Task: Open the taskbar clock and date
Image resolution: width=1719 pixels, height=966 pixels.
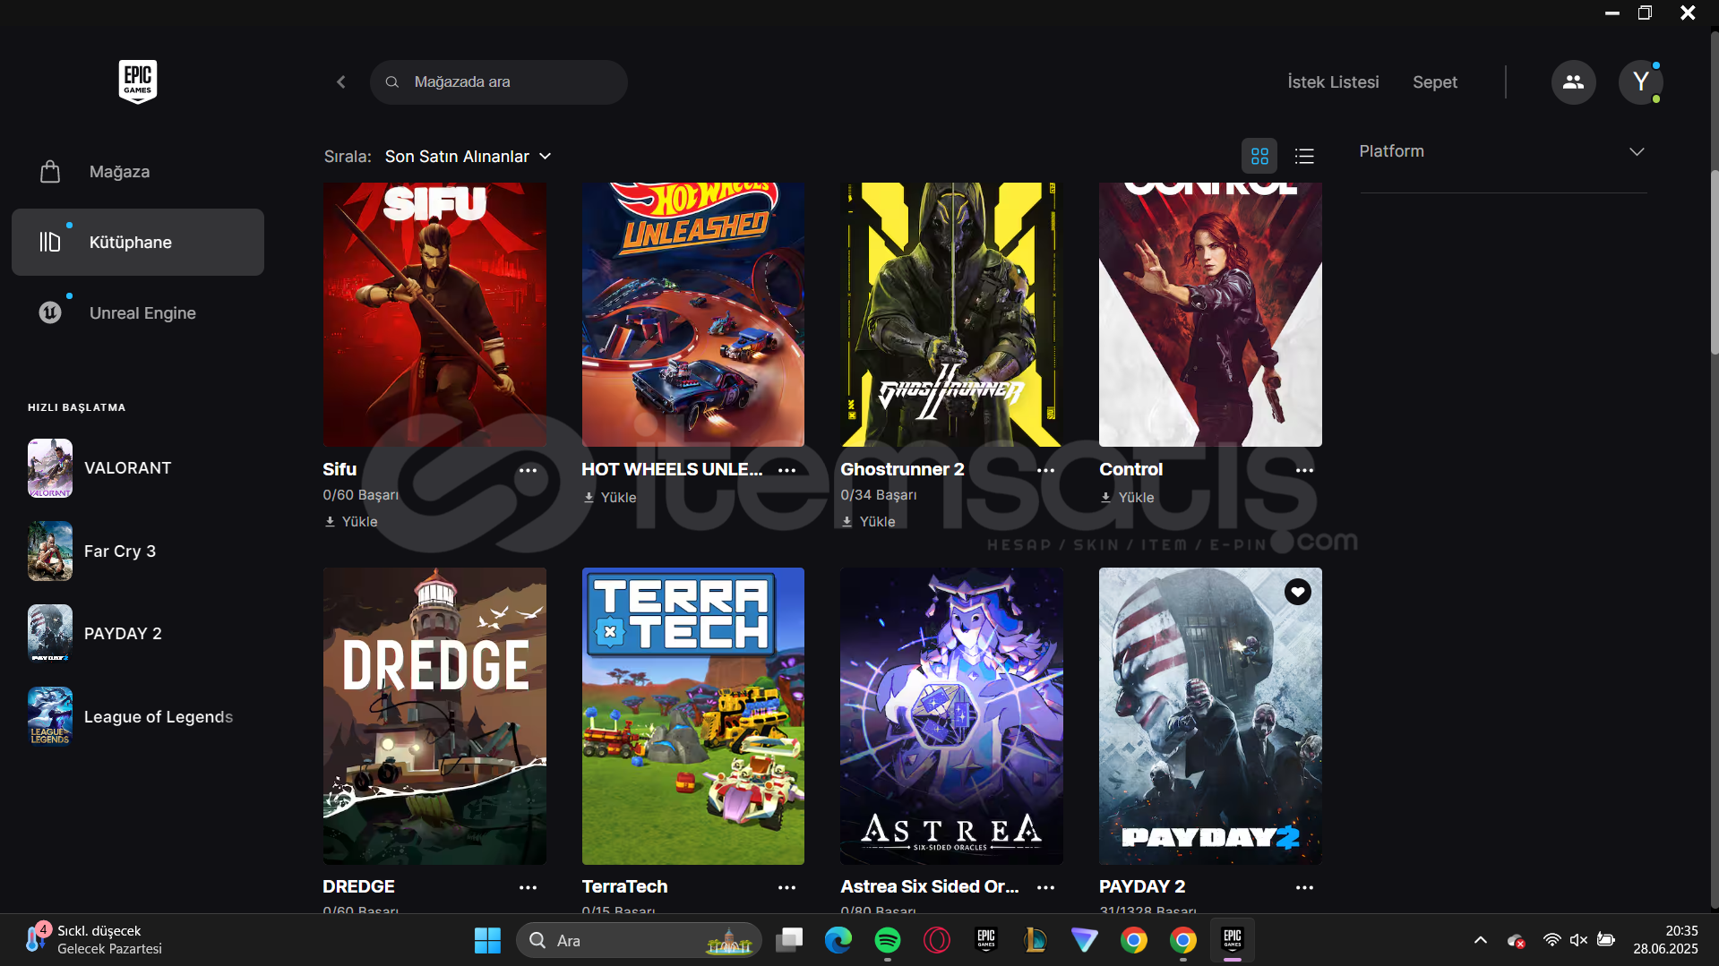Action: coord(1665,941)
